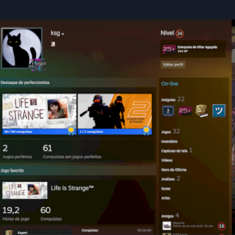235x235 pixels.
Task: Click the ribbon medal on the Counter-Strike 2 banner
Action: (x=146, y=131)
